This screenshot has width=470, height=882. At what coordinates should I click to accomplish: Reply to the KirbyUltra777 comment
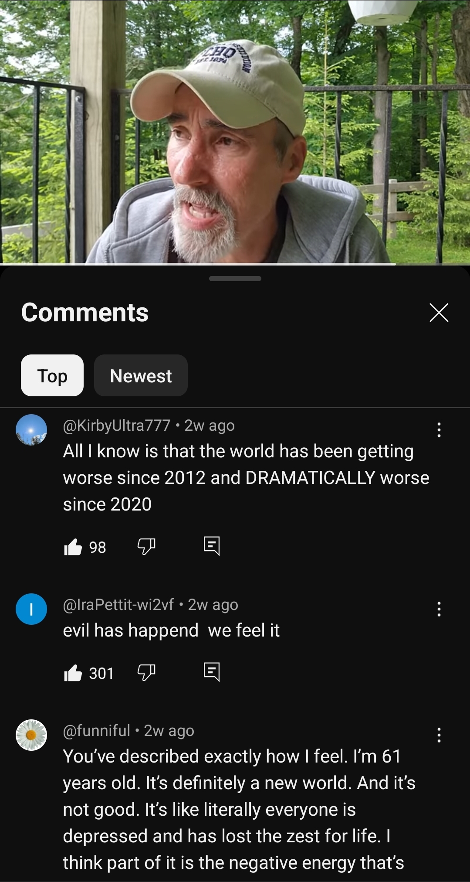click(212, 546)
